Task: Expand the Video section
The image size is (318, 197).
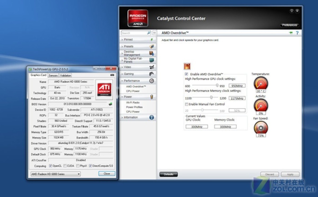Action: (138, 67)
